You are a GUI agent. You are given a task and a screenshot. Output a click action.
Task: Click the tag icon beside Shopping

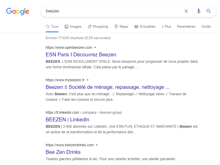90,27
